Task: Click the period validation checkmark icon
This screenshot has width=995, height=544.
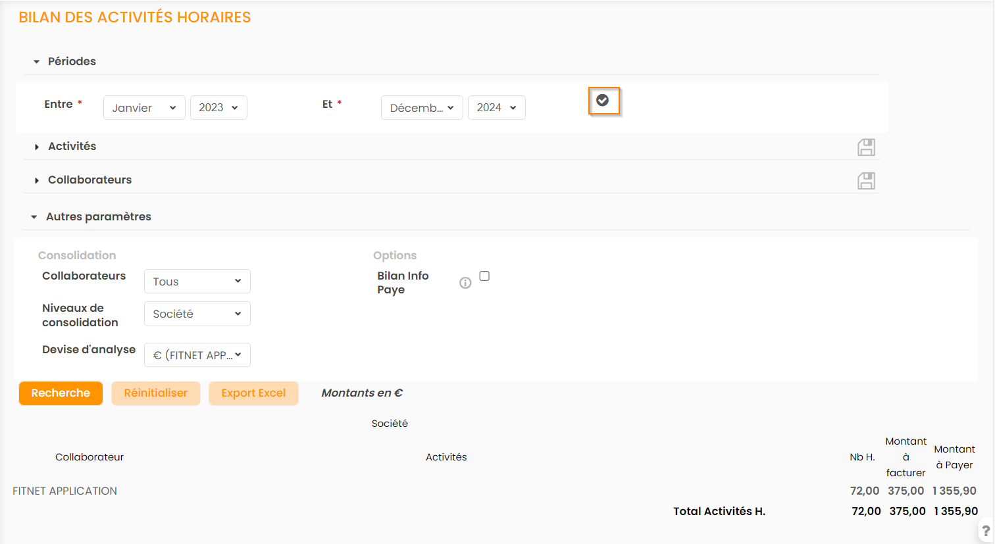Action: (x=603, y=101)
